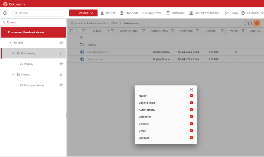This screenshot has height=157, width=264.
Task: Click the Stáhnout download button
Action: coord(129,13)
